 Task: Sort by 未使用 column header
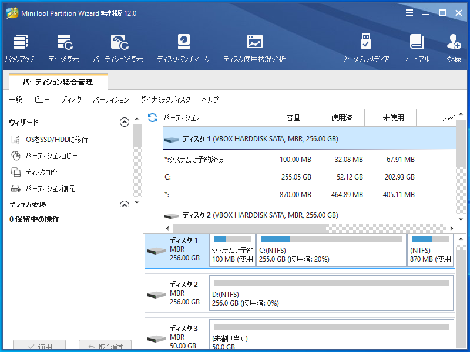pyautogui.click(x=390, y=118)
